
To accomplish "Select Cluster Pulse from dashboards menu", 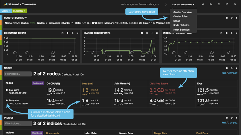I will click(180, 16).
